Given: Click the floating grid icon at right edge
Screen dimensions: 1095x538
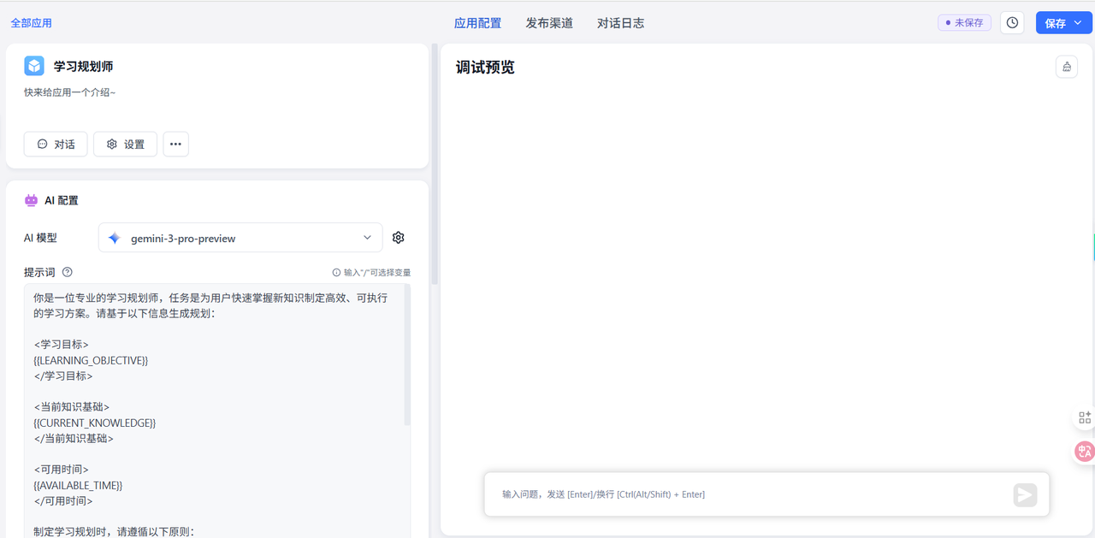Looking at the screenshot, I should pyautogui.click(x=1084, y=417).
